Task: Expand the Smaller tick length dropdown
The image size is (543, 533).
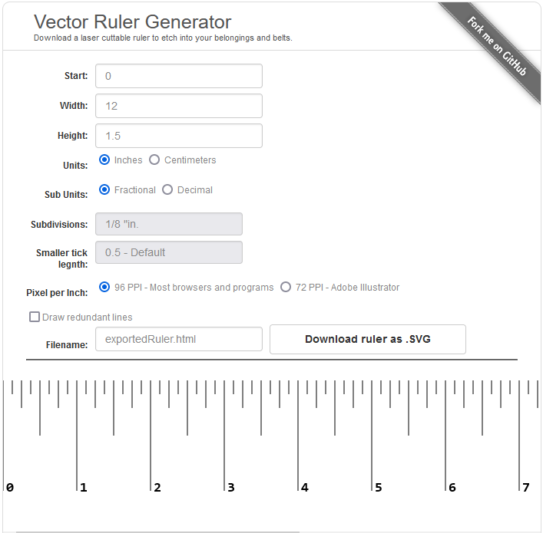Action: click(168, 252)
